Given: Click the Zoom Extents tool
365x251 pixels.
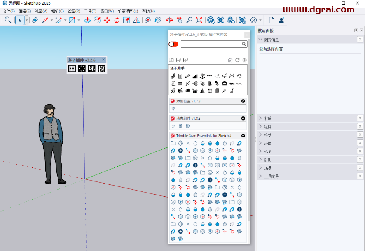Looking at the screenshot, I should click(199, 20).
